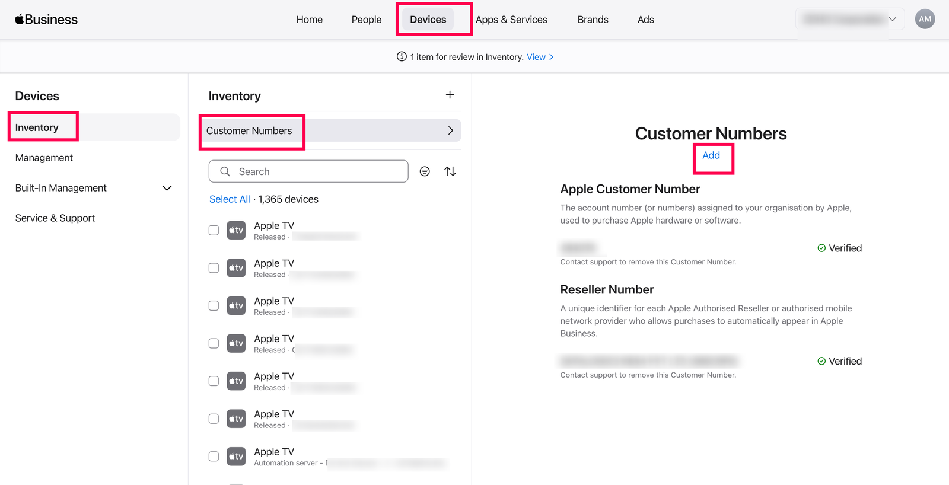This screenshot has width=949, height=485.
Task: Open the organisation switcher dropdown
Action: pyautogui.click(x=849, y=19)
